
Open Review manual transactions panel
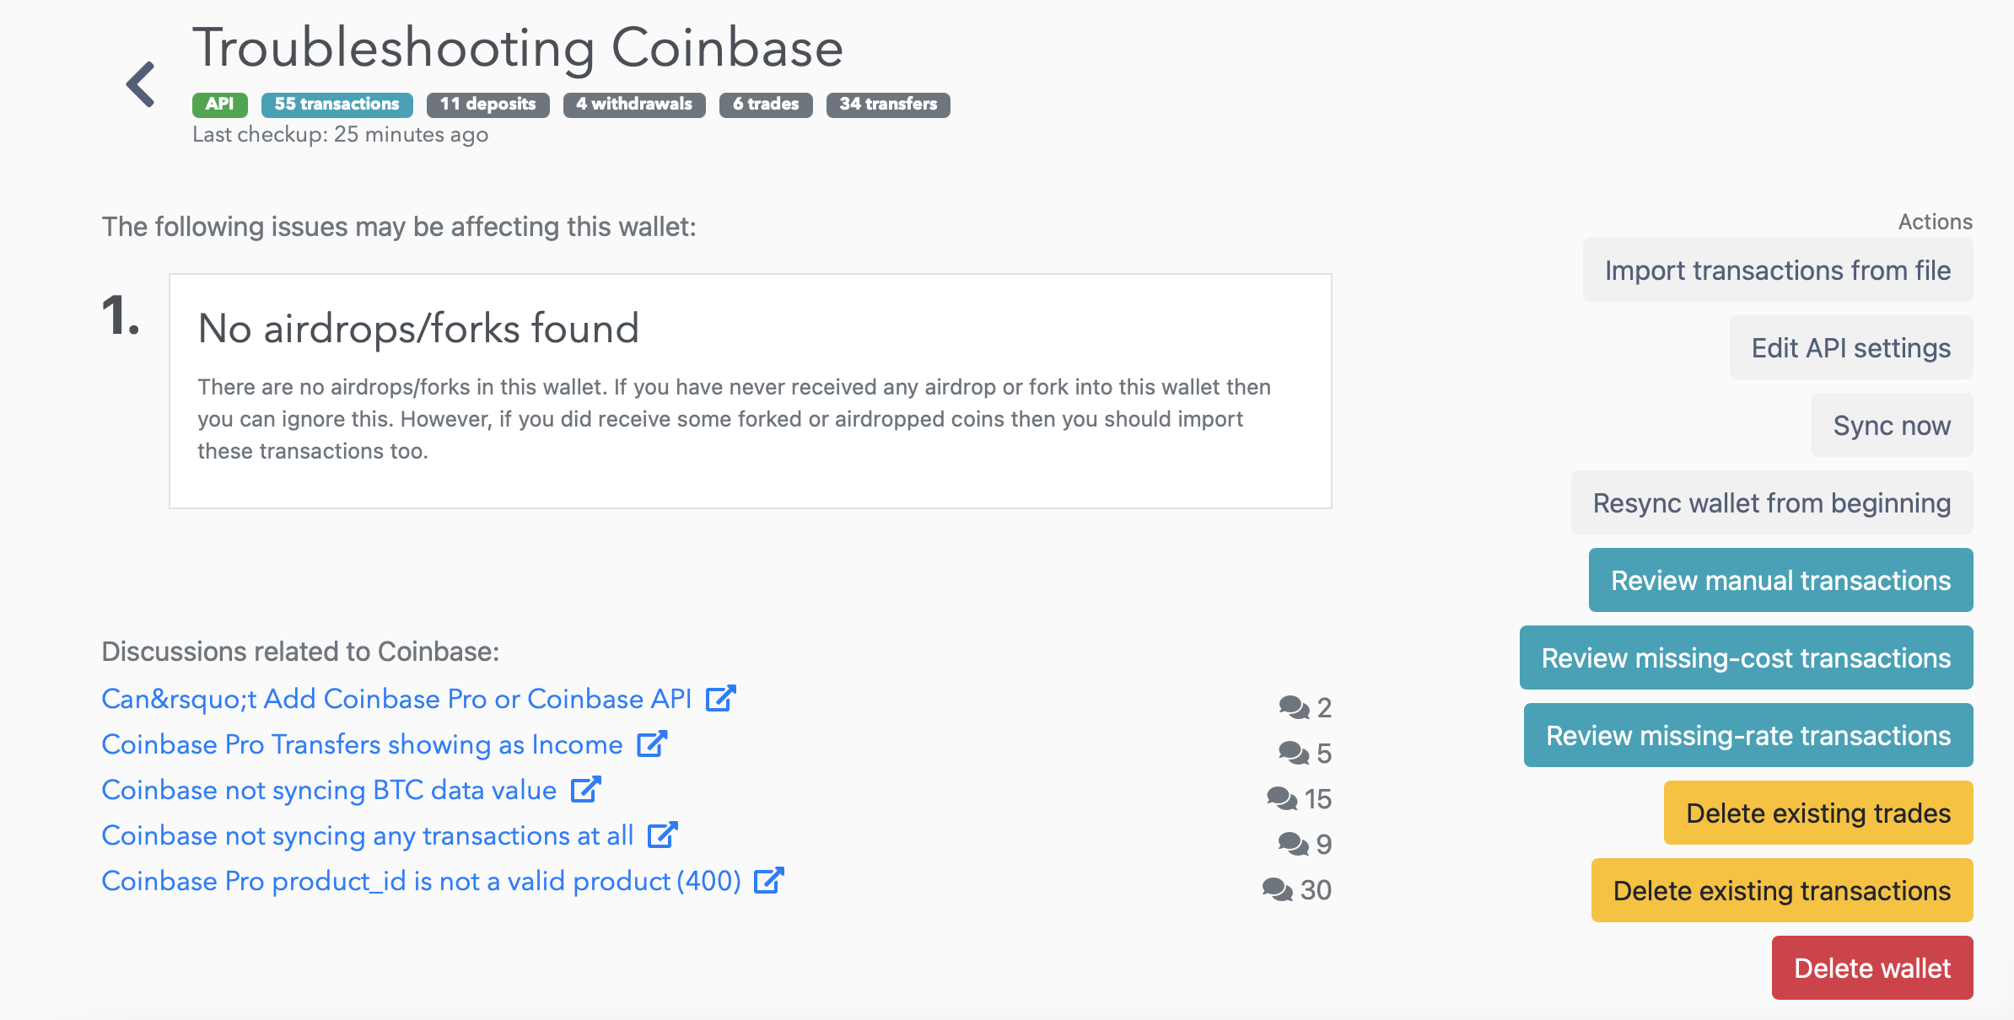[x=1776, y=580]
